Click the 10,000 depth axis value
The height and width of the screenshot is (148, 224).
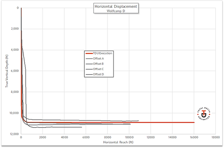[14, 113]
